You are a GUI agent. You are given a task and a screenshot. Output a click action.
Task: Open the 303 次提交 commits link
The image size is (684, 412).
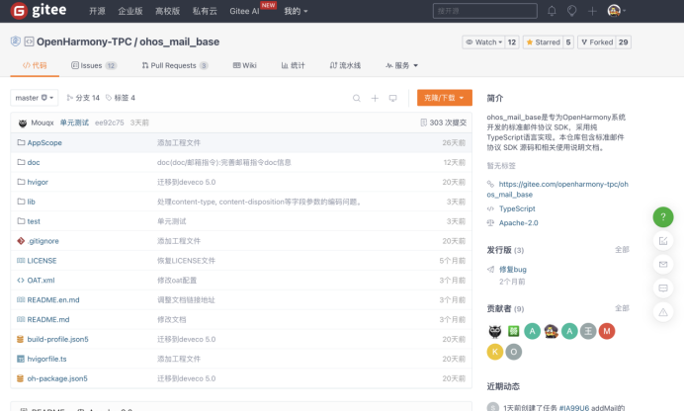[x=443, y=123]
